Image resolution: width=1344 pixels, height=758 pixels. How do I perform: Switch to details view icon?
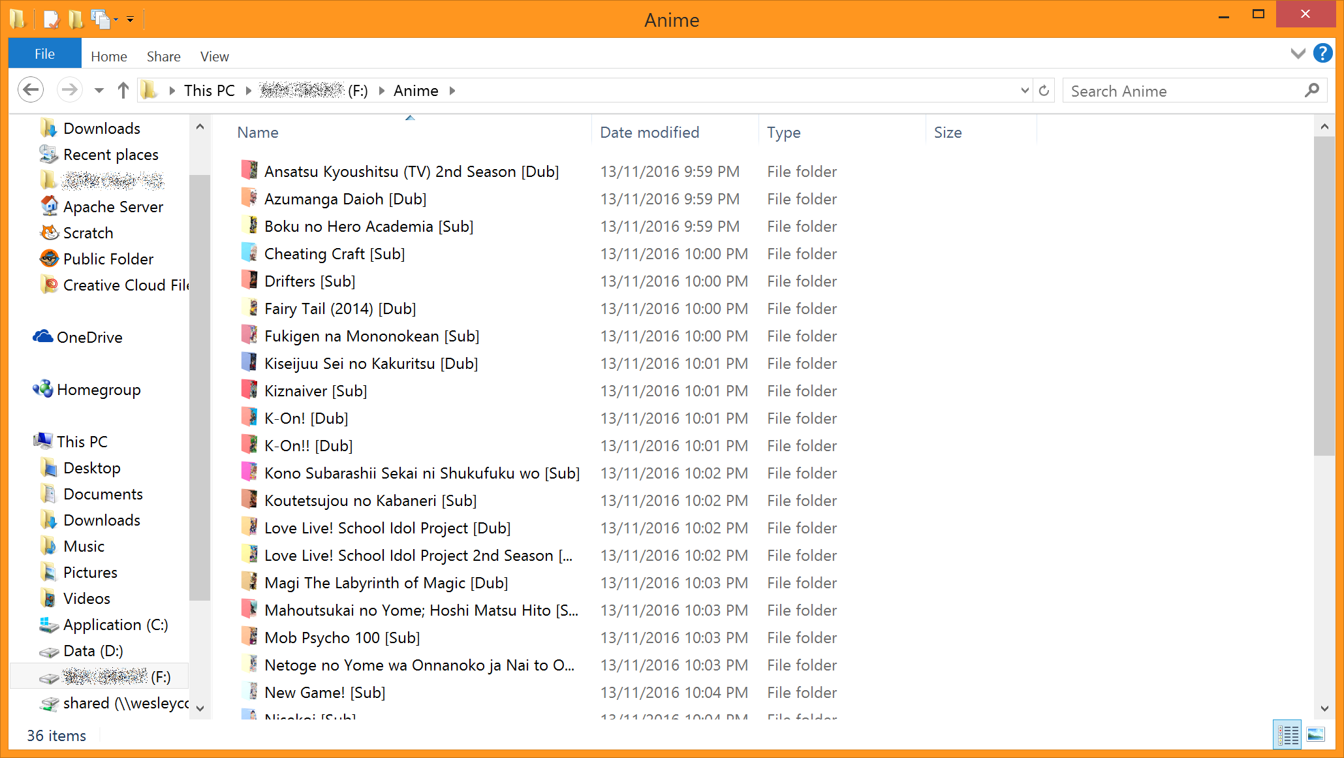(1287, 734)
